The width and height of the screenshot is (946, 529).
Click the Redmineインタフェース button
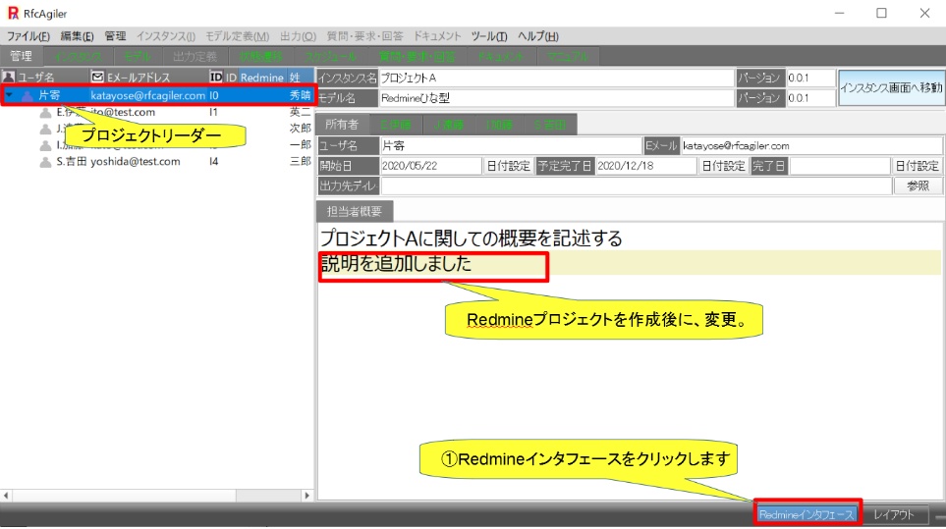(807, 514)
